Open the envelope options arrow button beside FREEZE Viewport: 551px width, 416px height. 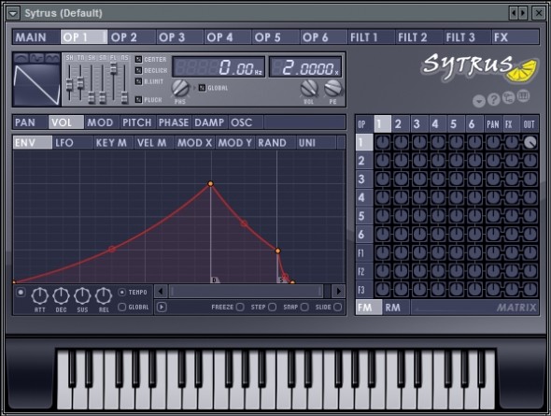162,307
